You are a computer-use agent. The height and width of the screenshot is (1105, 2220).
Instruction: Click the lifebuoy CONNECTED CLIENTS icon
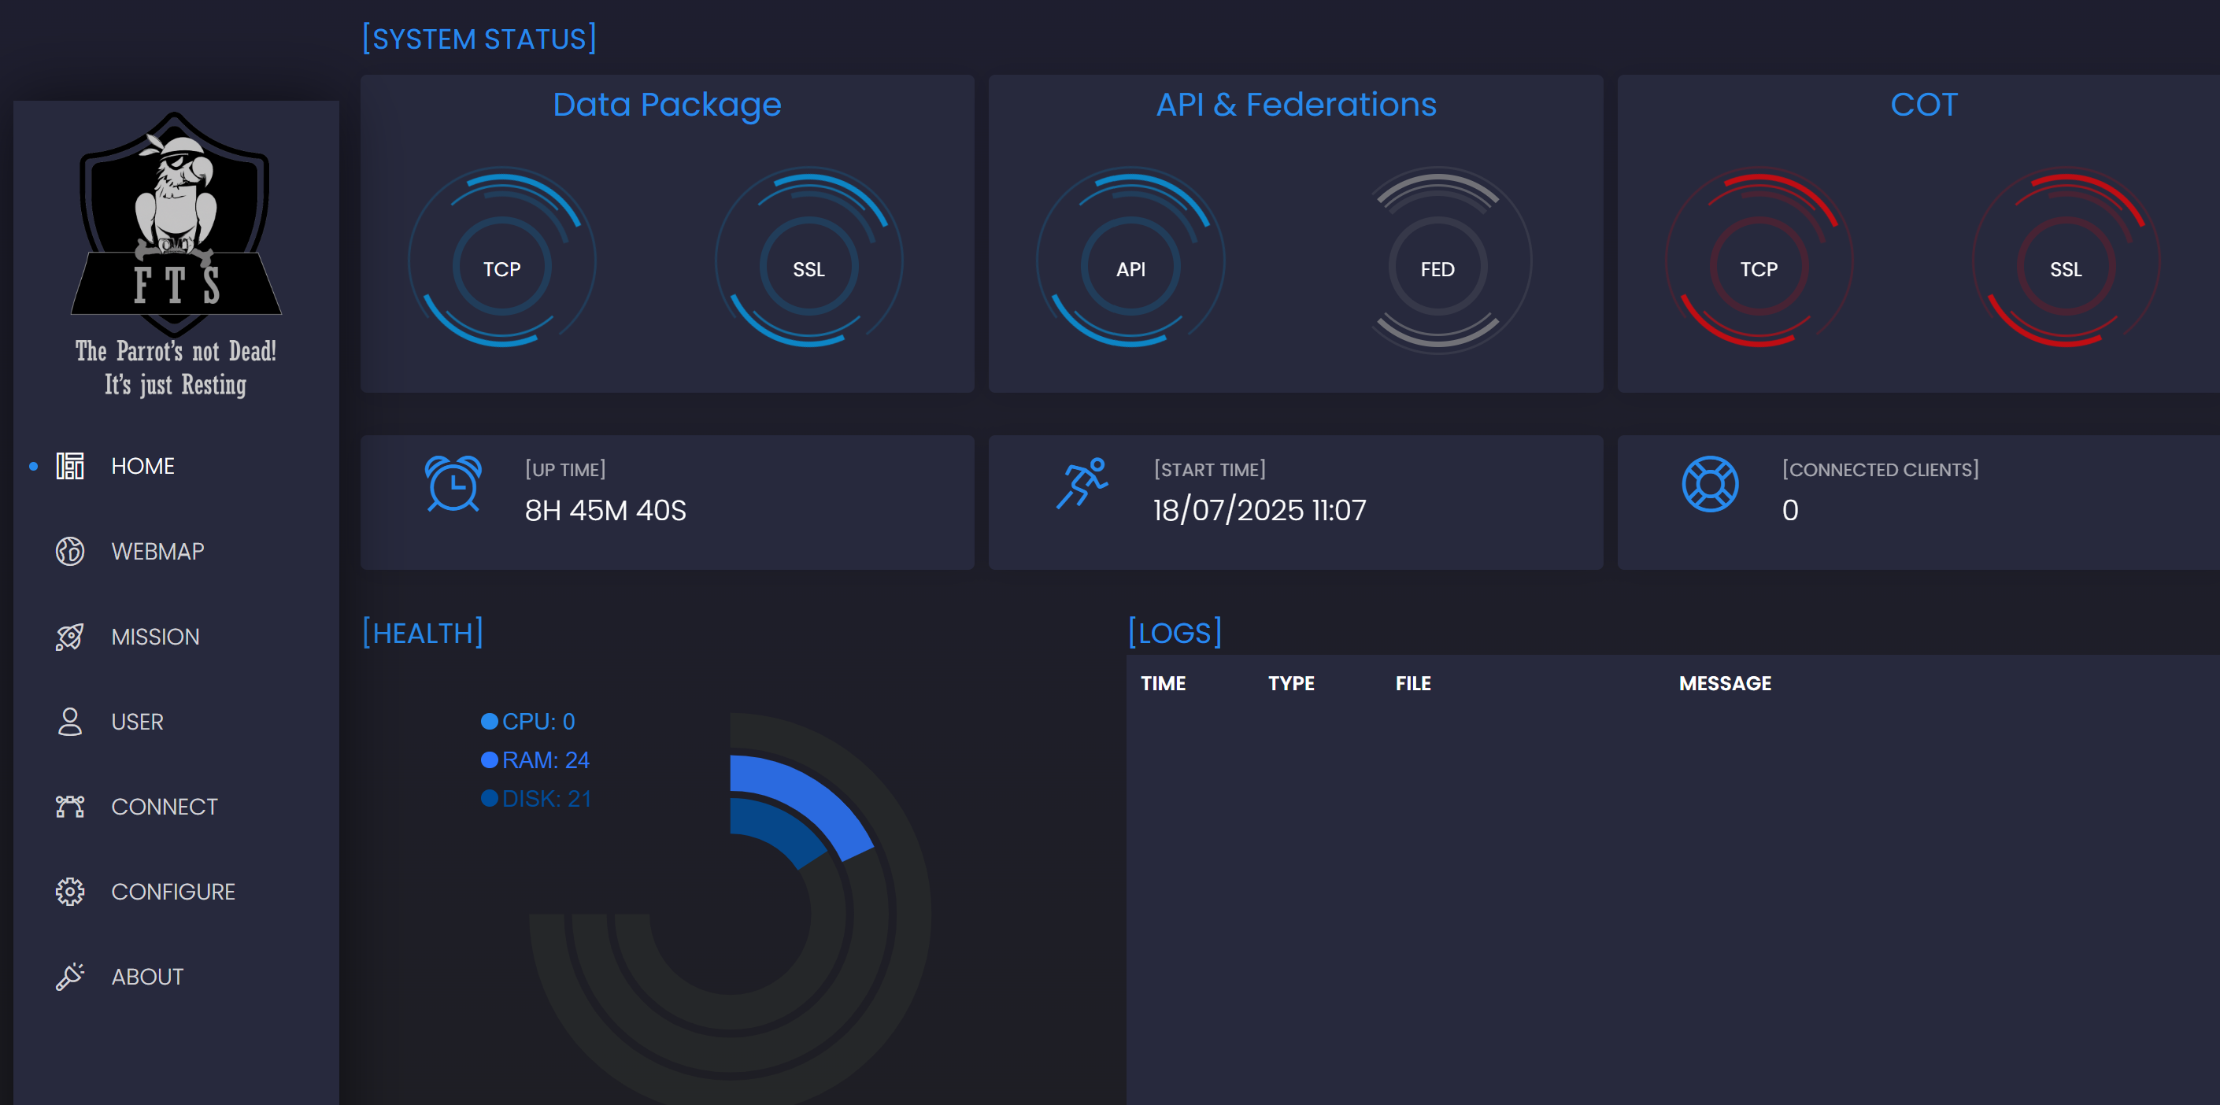coord(1710,483)
